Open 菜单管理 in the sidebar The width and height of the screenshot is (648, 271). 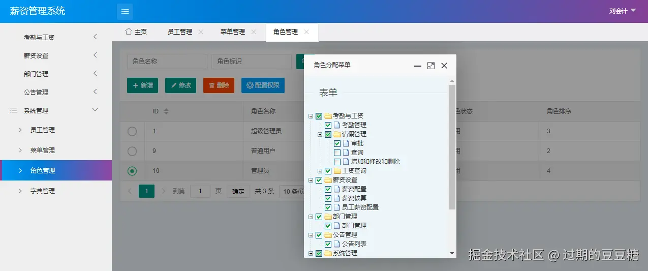[56, 150]
